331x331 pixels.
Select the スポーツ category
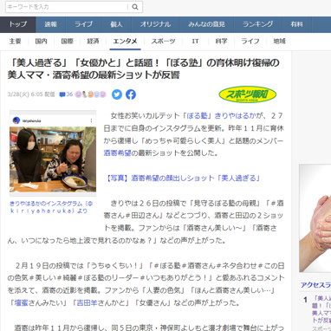point(163,42)
